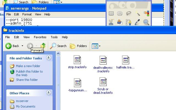176x110 pixels.
Task: Open Help menu in Notepad
Action: click(47, 14)
